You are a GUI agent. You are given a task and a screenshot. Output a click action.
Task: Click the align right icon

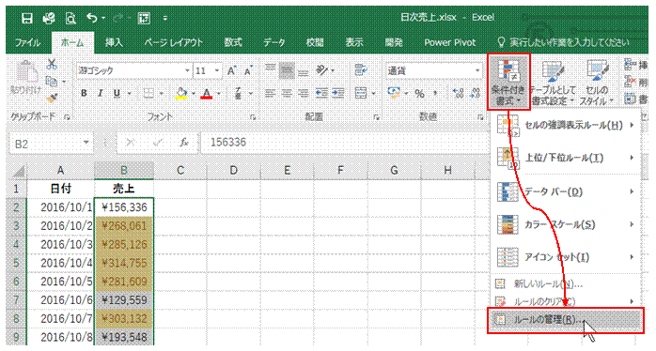(x=303, y=93)
